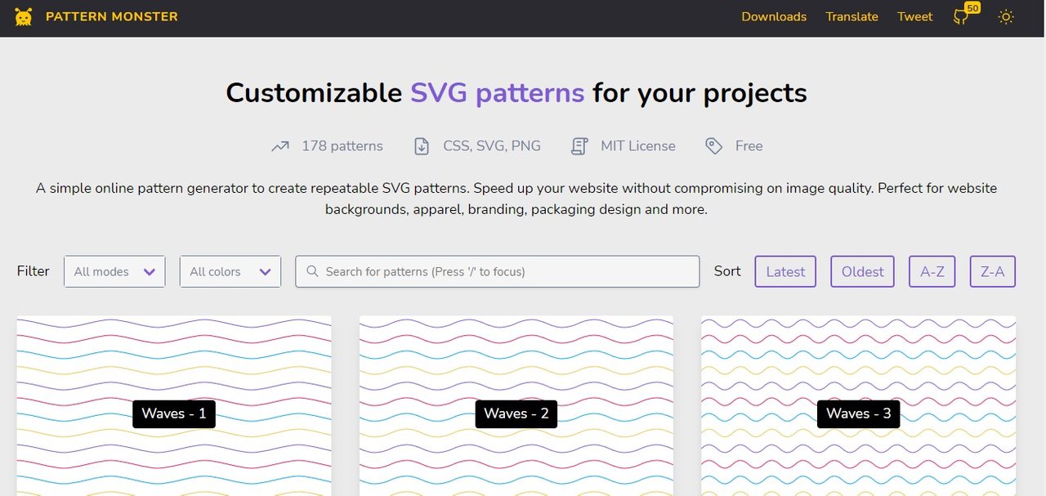Click the price tag icon beside Free

point(714,146)
